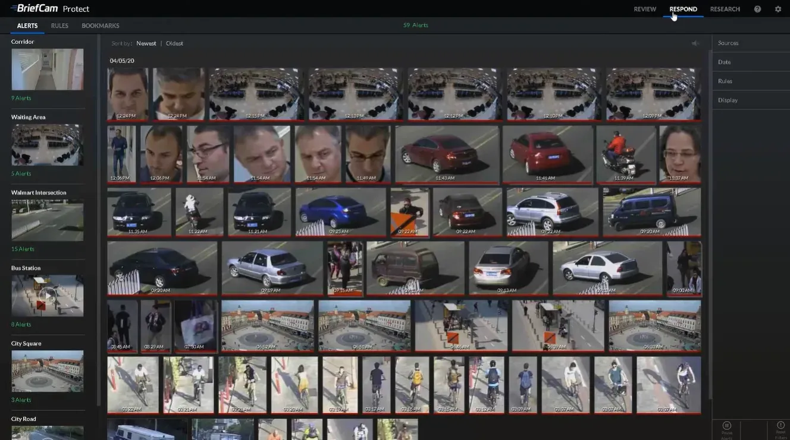Open the 11:37 AM face alert
This screenshot has width=790, height=440.
(680, 154)
